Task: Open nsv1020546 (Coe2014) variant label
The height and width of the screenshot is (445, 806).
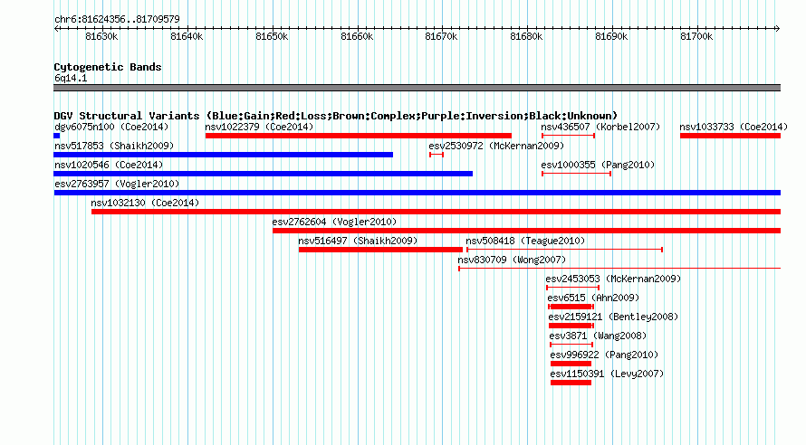Action: (x=109, y=165)
